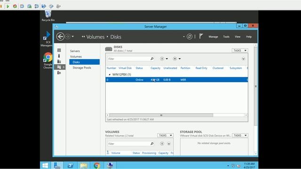The width and height of the screenshot is (301, 169).
Task: Open Volumes page in navigation
Action: point(76,56)
